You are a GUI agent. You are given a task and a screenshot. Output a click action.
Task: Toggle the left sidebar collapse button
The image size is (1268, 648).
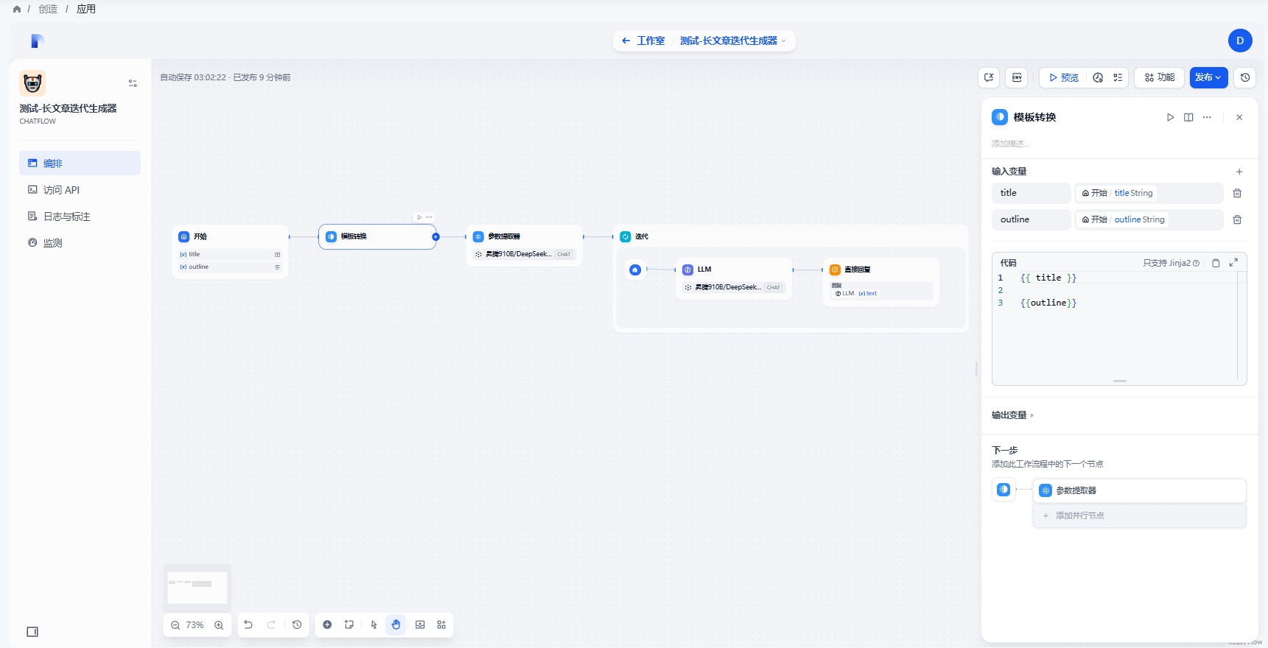(x=32, y=632)
